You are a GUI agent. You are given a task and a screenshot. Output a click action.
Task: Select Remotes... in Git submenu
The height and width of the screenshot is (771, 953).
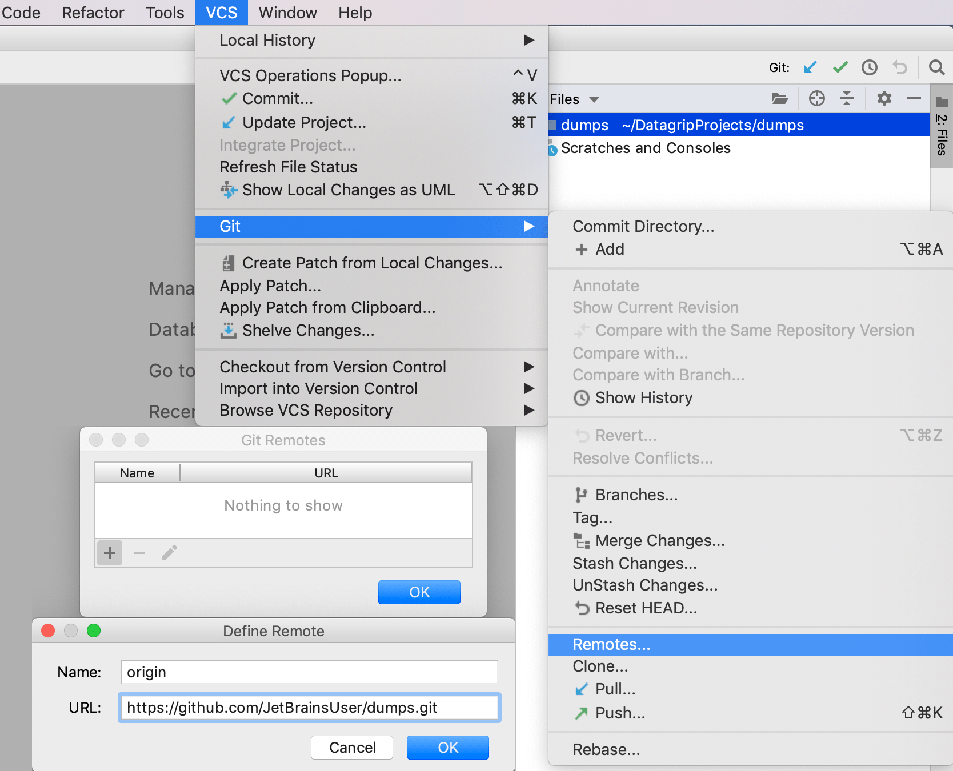(x=750, y=644)
